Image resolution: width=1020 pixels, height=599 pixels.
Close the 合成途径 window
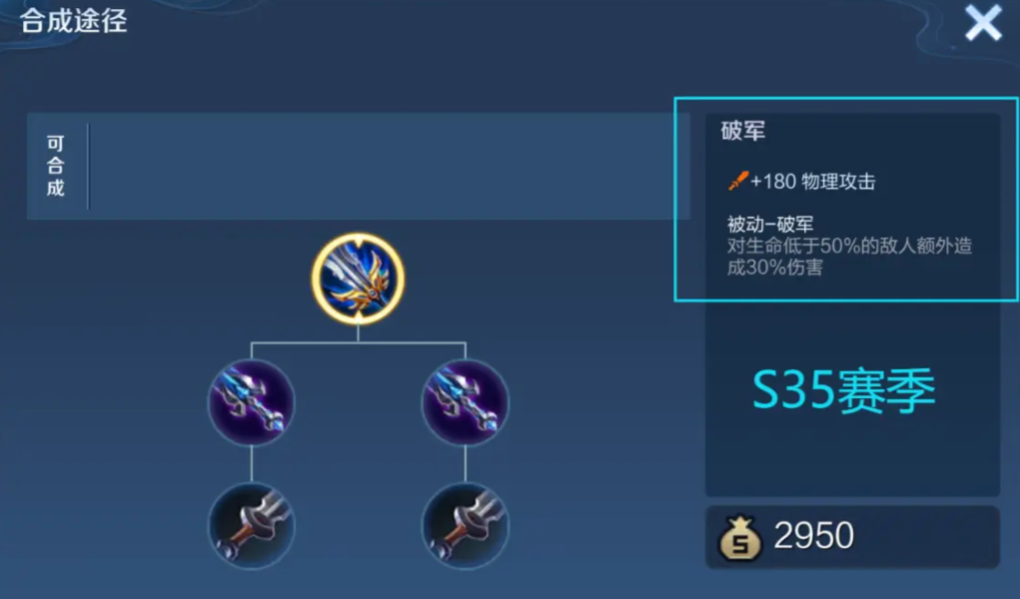(x=983, y=23)
